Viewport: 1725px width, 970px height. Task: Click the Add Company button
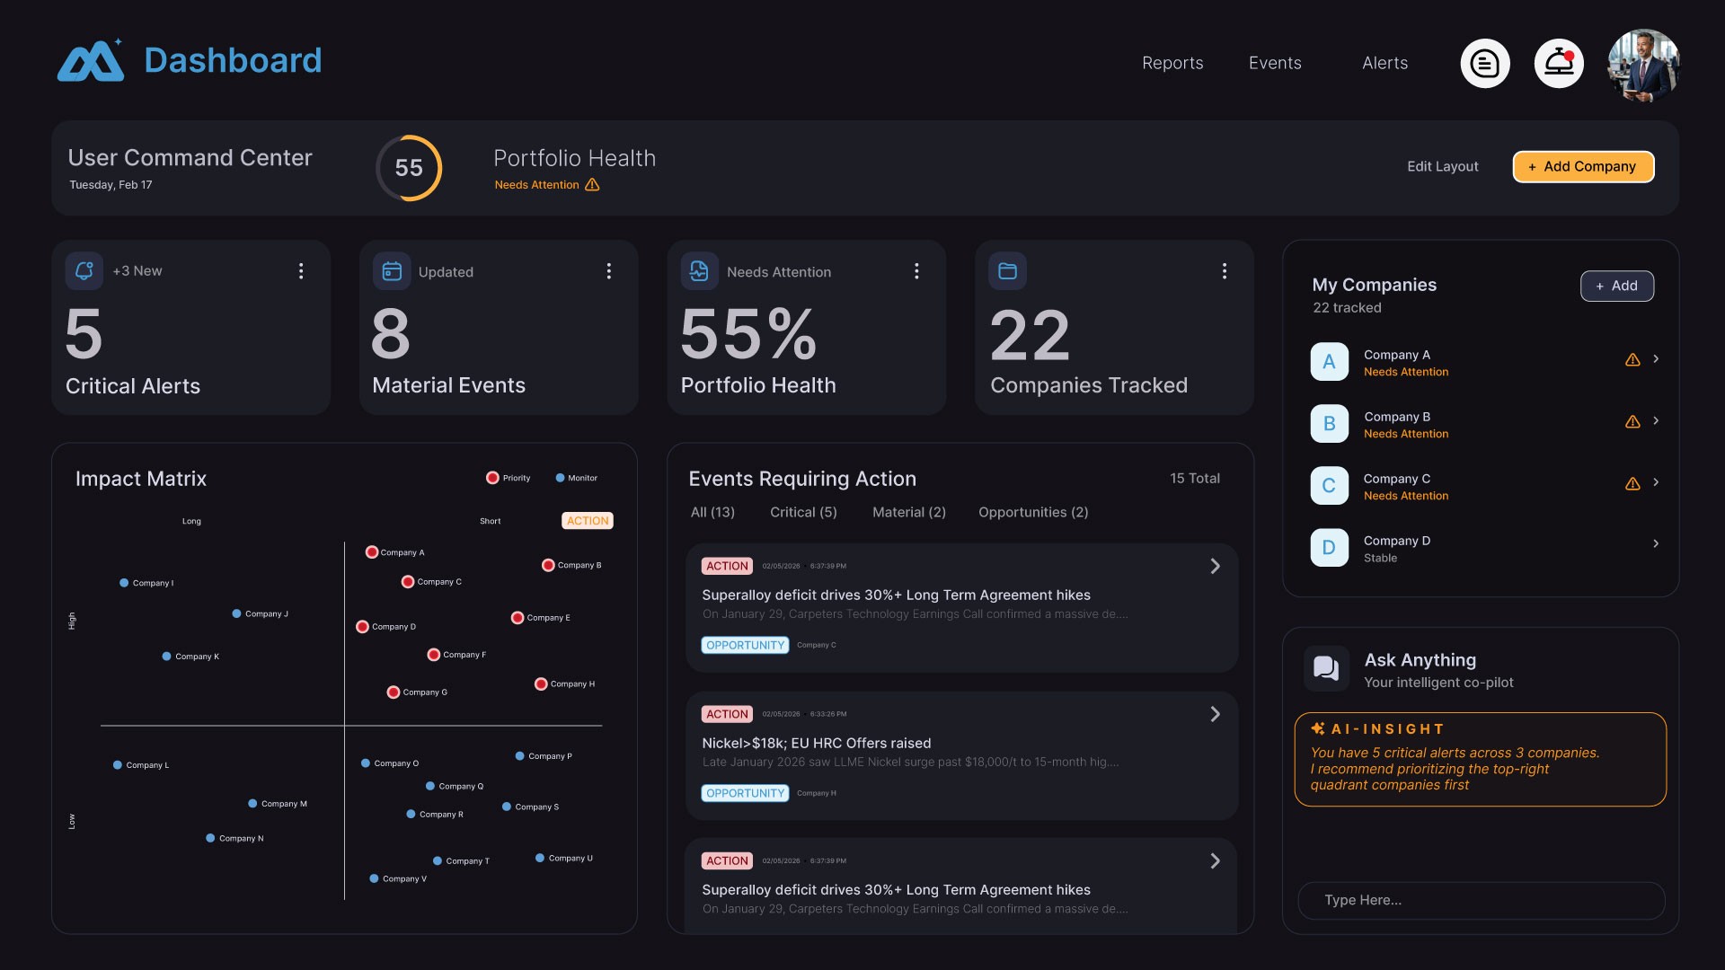pyautogui.click(x=1582, y=167)
